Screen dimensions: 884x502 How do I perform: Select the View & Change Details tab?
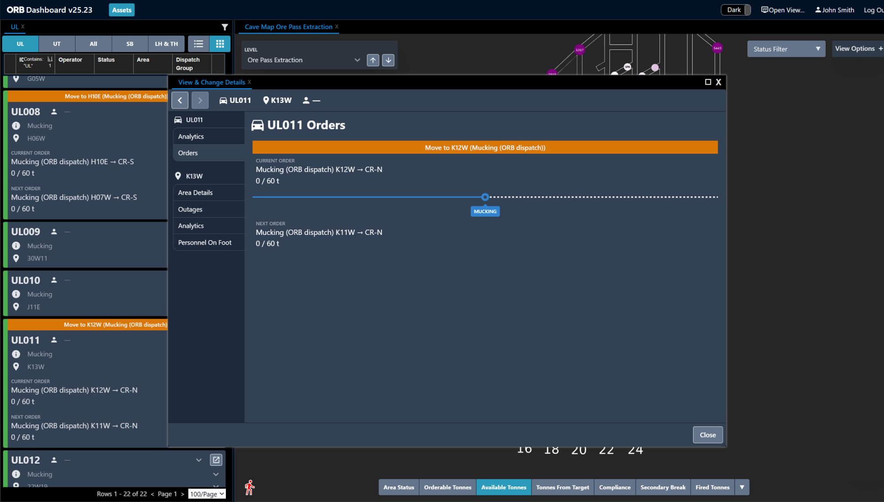coord(211,82)
